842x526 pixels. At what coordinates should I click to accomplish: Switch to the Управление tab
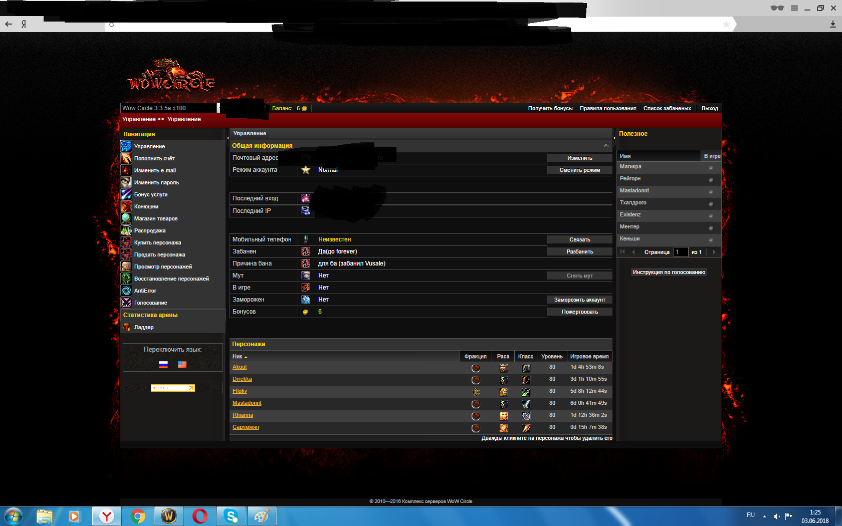[250, 134]
